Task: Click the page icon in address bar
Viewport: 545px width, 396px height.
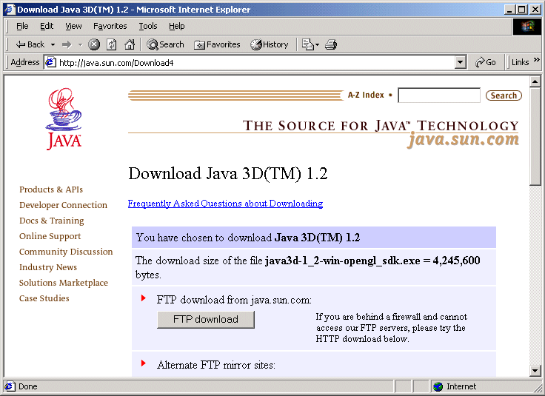Action: pos(51,62)
